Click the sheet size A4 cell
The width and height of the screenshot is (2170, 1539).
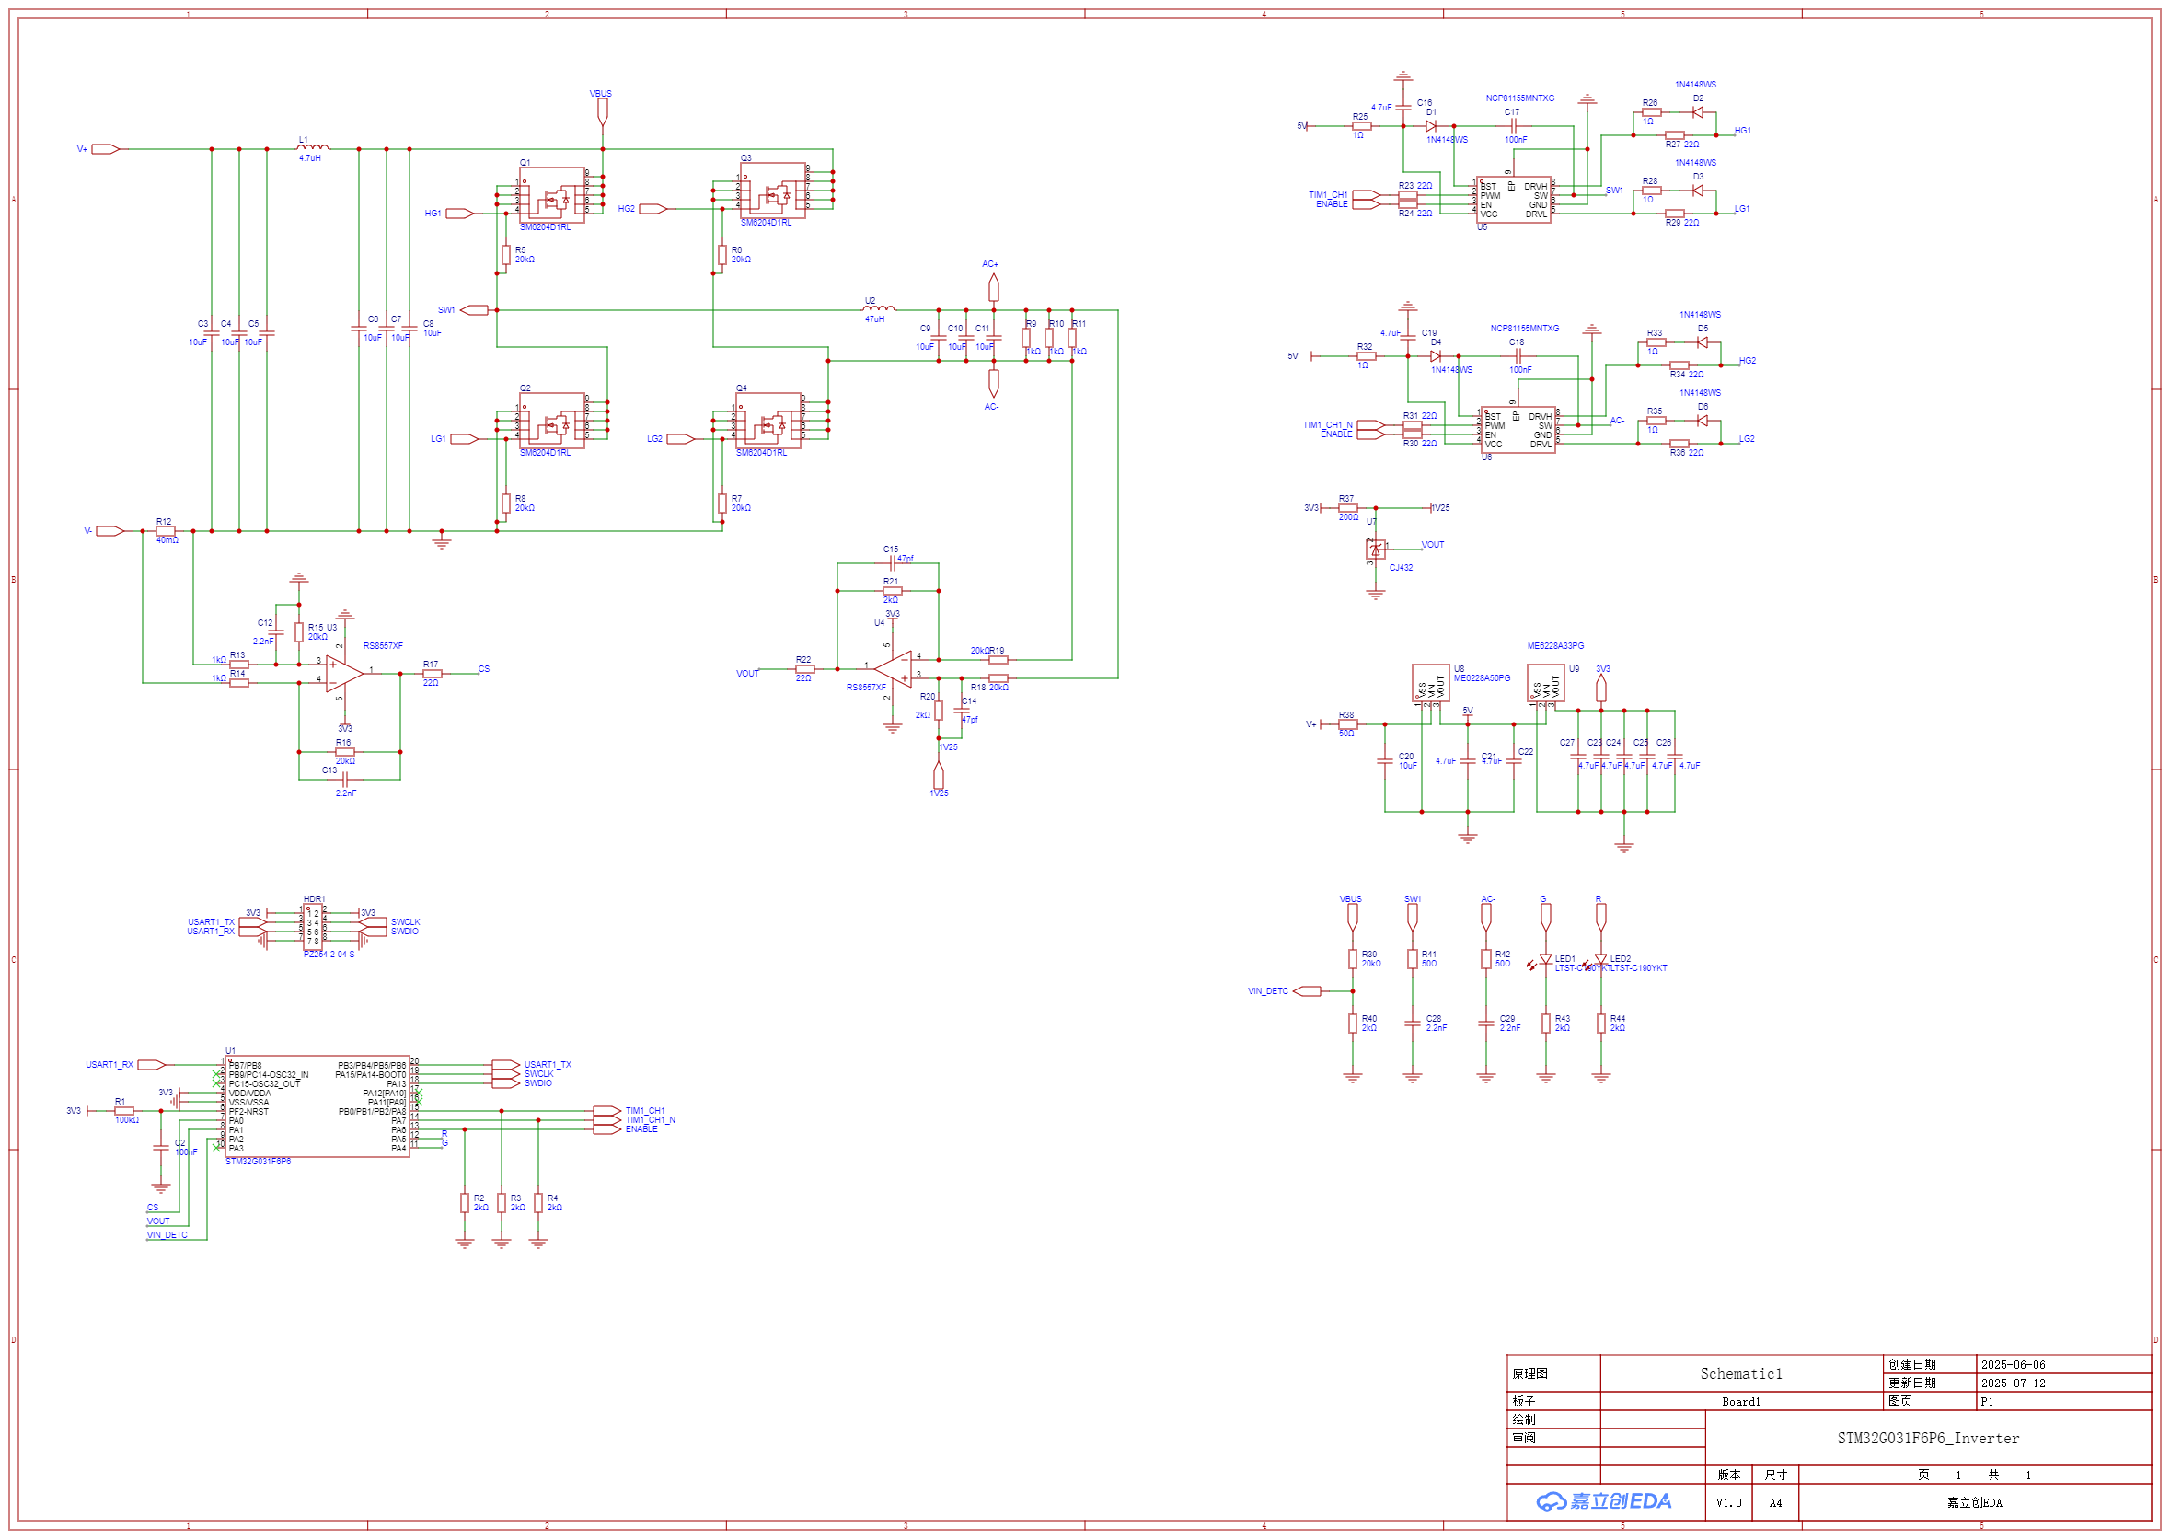[x=1775, y=1502]
